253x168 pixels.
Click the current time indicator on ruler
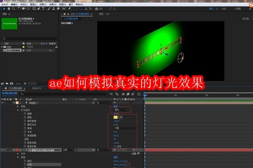145,96
